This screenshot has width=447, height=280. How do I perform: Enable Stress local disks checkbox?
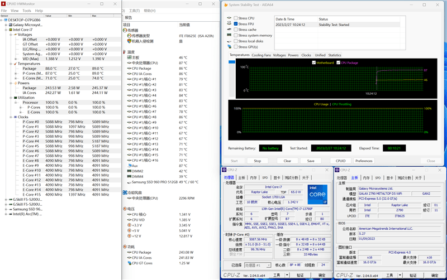(x=236, y=41)
